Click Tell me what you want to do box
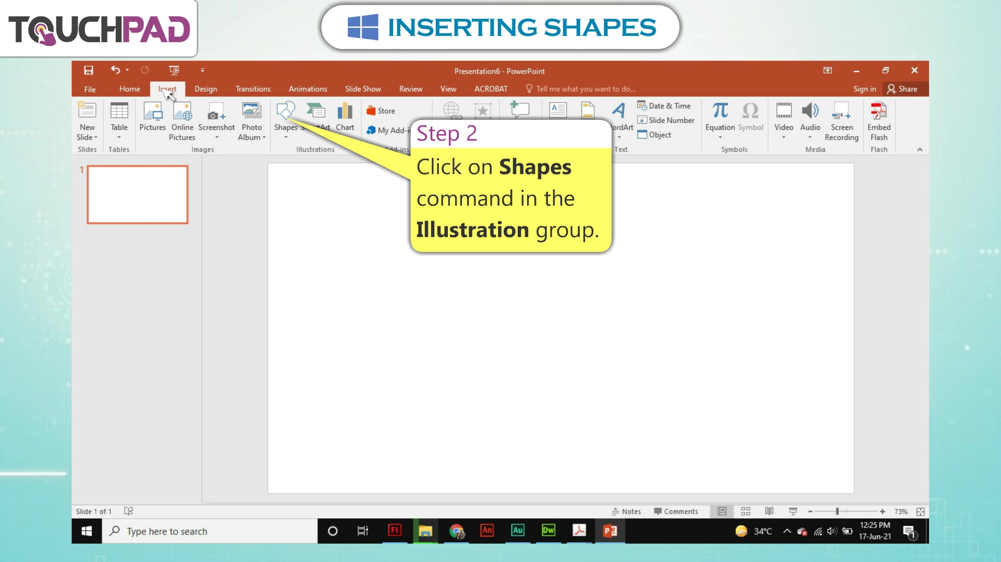Image resolution: width=1001 pixels, height=562 pixels. [581, 89]
